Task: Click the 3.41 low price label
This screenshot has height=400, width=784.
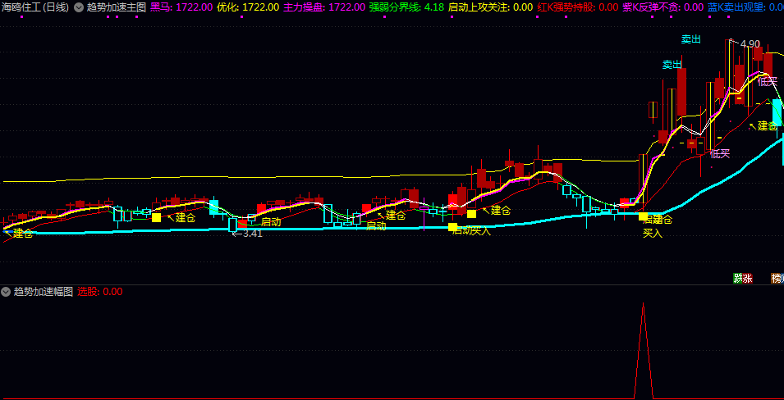Action: (x=252, y=234)
